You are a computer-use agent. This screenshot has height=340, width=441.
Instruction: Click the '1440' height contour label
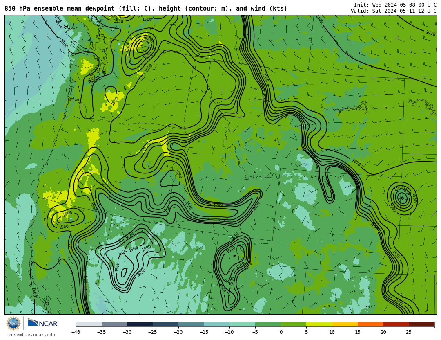tap(319, 20)
